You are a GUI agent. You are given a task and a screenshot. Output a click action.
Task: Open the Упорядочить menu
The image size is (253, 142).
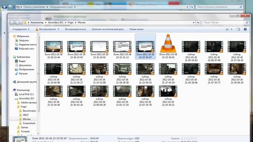pyautogui.click(x=21, y=29)
